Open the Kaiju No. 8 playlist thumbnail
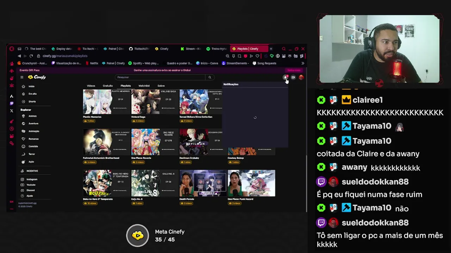 click(155, 183)
